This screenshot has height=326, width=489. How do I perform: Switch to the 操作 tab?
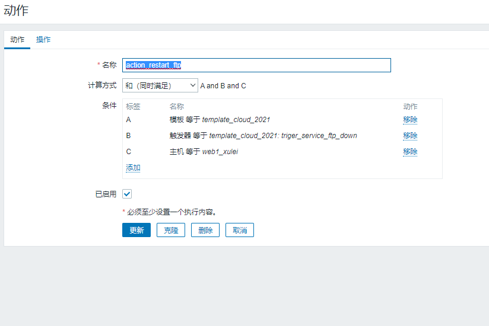coord(43,40)
